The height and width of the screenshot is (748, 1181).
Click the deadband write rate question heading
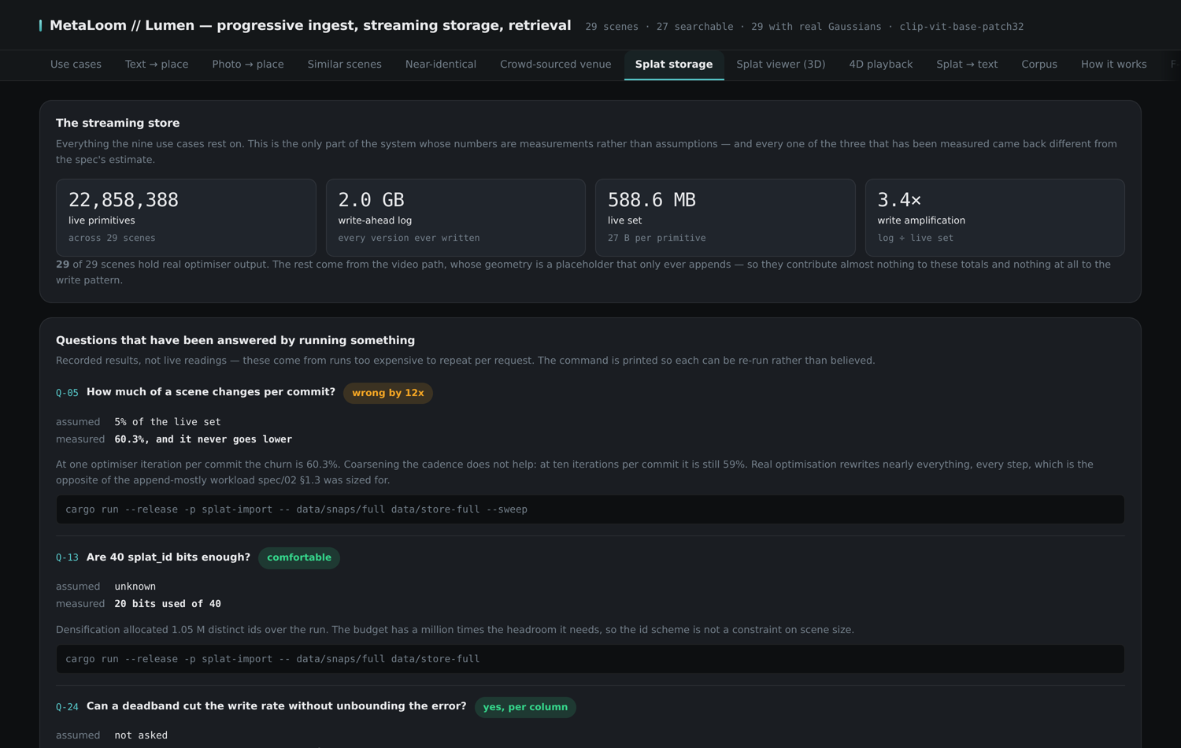click(x=276, y=706)
